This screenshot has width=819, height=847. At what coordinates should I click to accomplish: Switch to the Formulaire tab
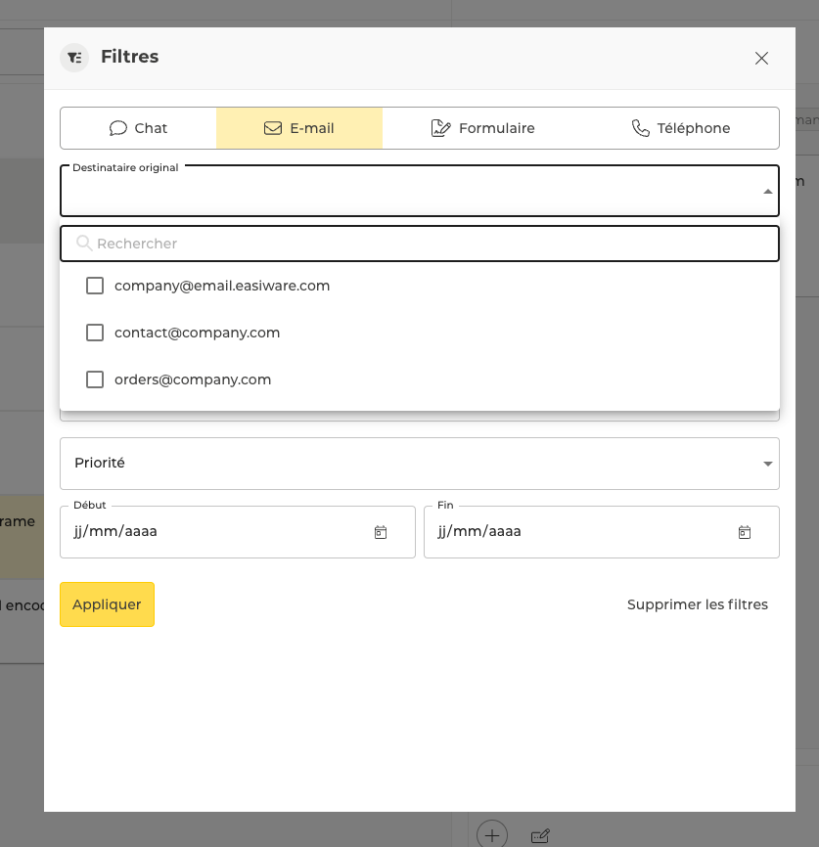483,128
